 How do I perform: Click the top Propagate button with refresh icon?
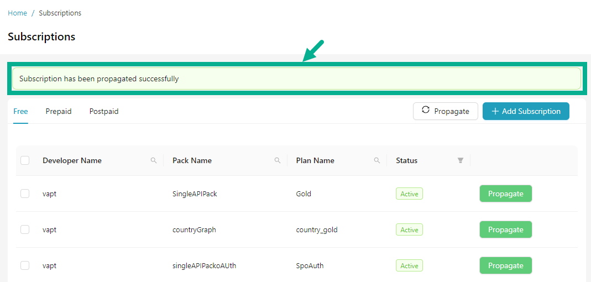click(x=445, y=111)
